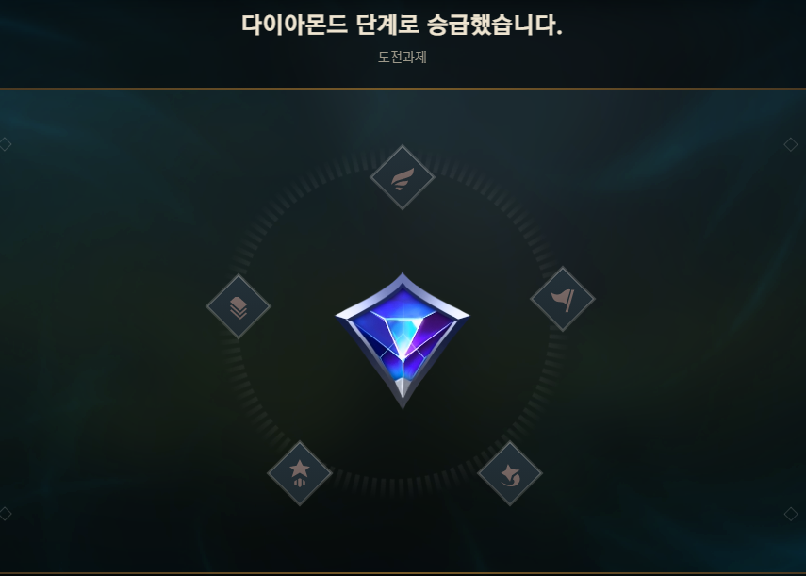Open the Collection stacked-layers icon
This screenshot has height=576, width=806.
[239, 306]
